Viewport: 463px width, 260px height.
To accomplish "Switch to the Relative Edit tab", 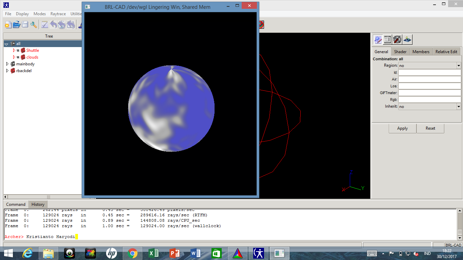I will tap(446, 51).
